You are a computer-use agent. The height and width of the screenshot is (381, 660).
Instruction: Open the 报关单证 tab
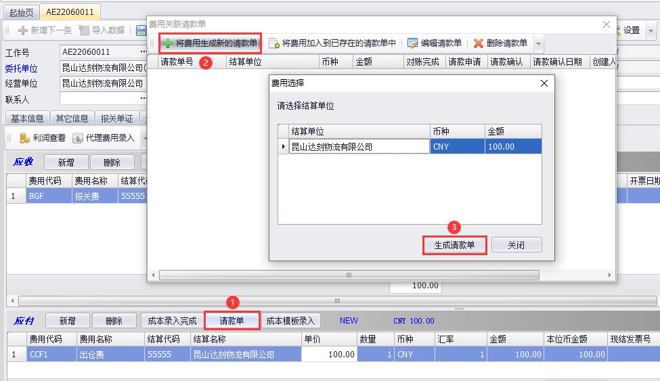pyautogui.click(x=116, y=118)
